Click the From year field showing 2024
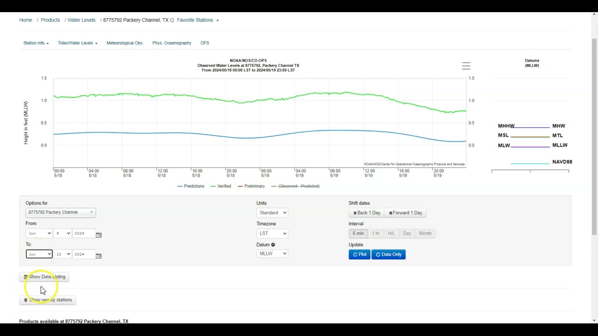The image size is (598, 336). 84,233
